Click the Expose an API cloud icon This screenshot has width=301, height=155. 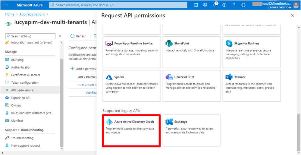pos(7,98)
